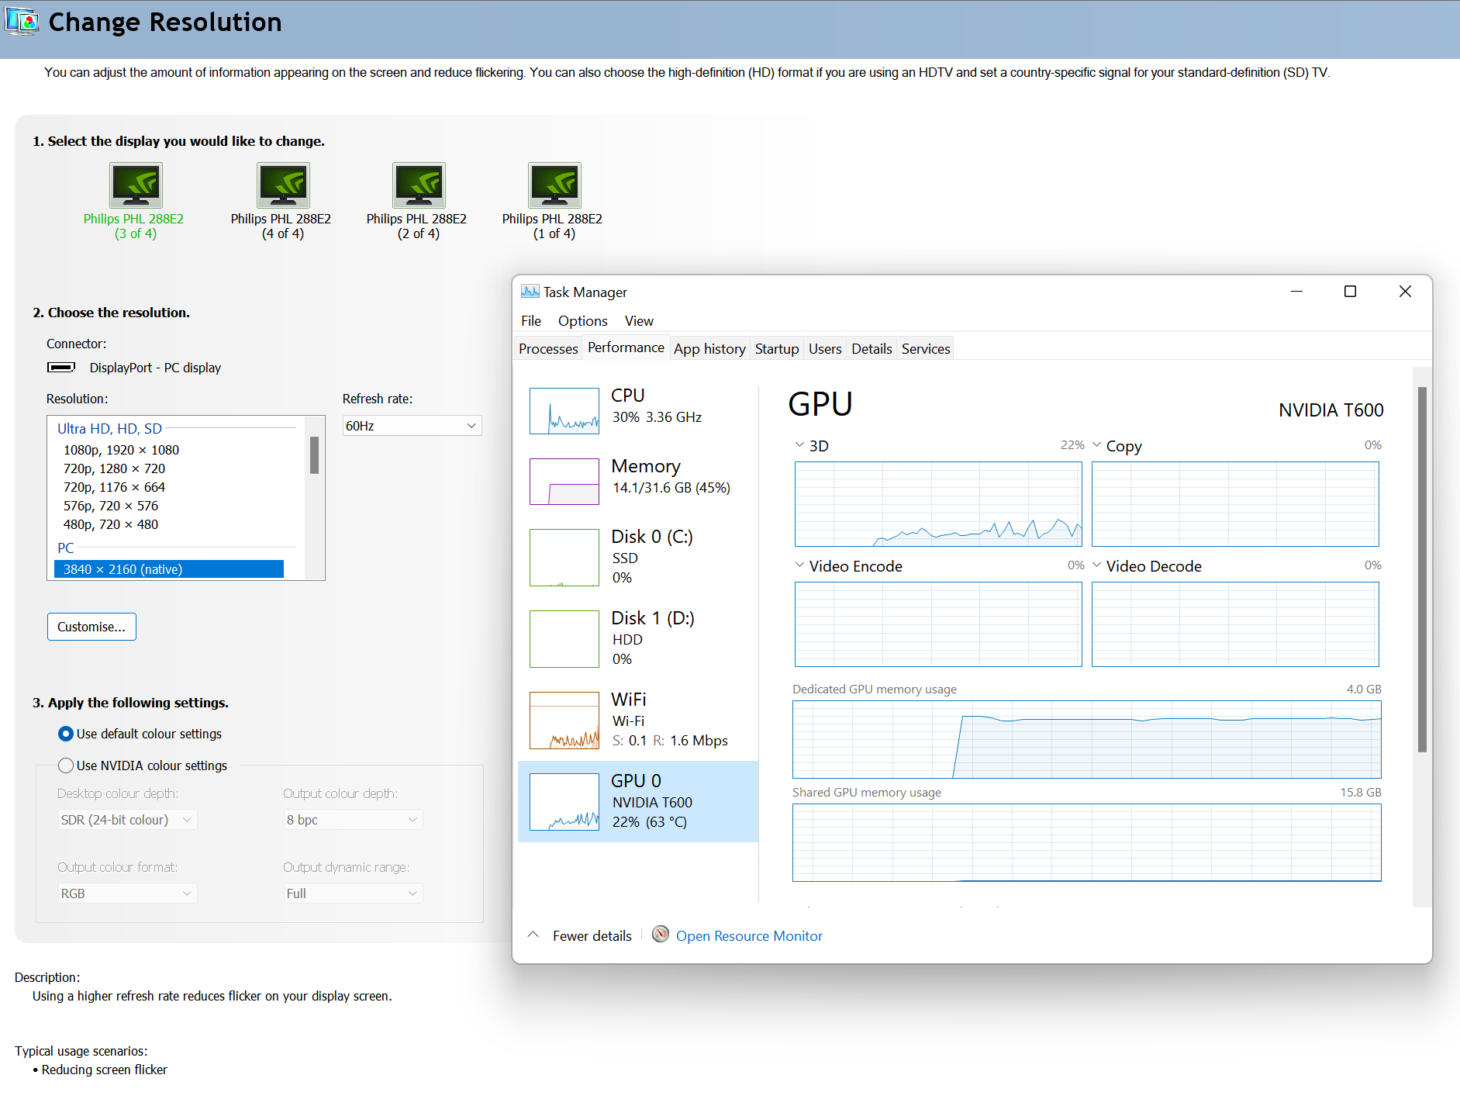
Task: Click the DisplayPort - PC display connector text
Action: coord(155,368)
